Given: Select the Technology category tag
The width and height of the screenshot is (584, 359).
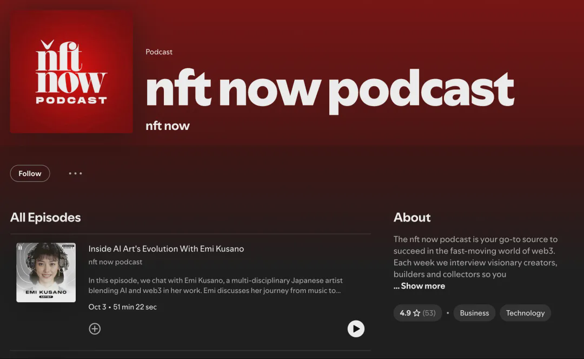Looking at the screenshot, I should [525, 313].
